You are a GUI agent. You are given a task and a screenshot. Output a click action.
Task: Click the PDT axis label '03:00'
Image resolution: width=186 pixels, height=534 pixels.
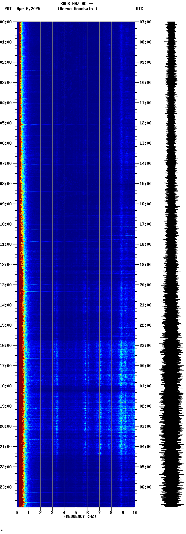click(6, 83)
